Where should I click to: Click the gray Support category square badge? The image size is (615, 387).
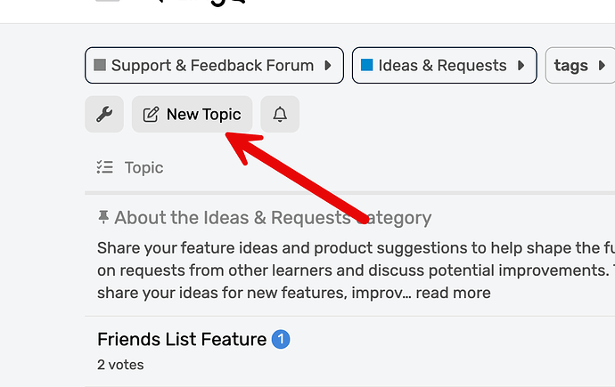(100, 65)
